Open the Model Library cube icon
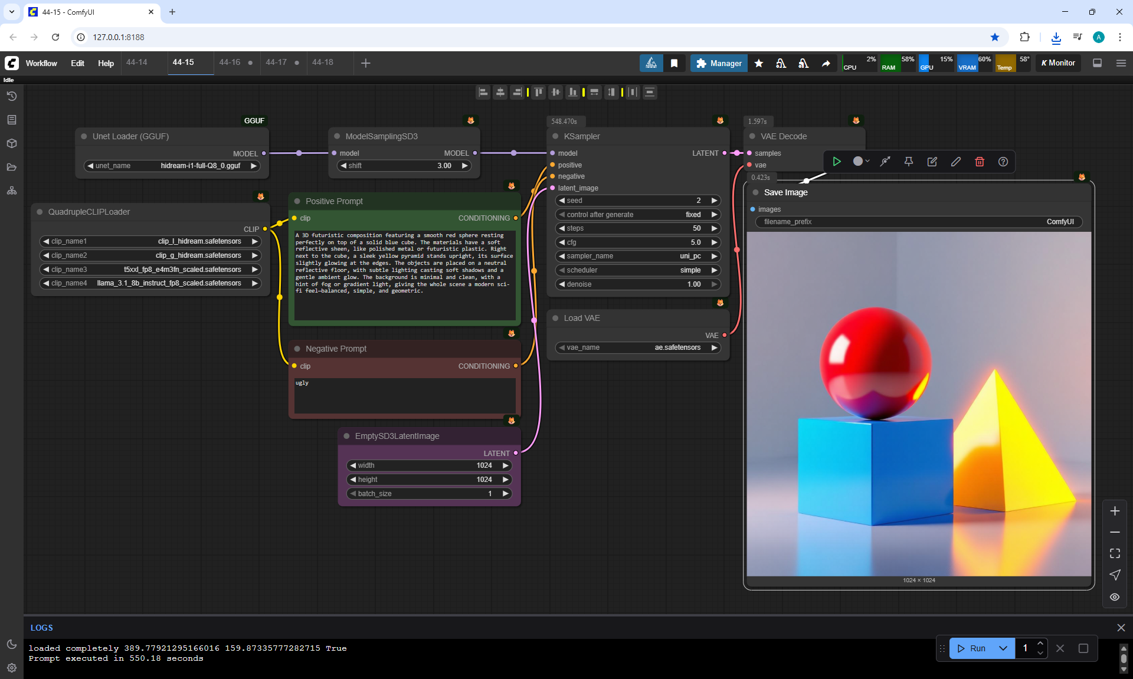Screen dimensions: 1133x679 click(12, 143)
